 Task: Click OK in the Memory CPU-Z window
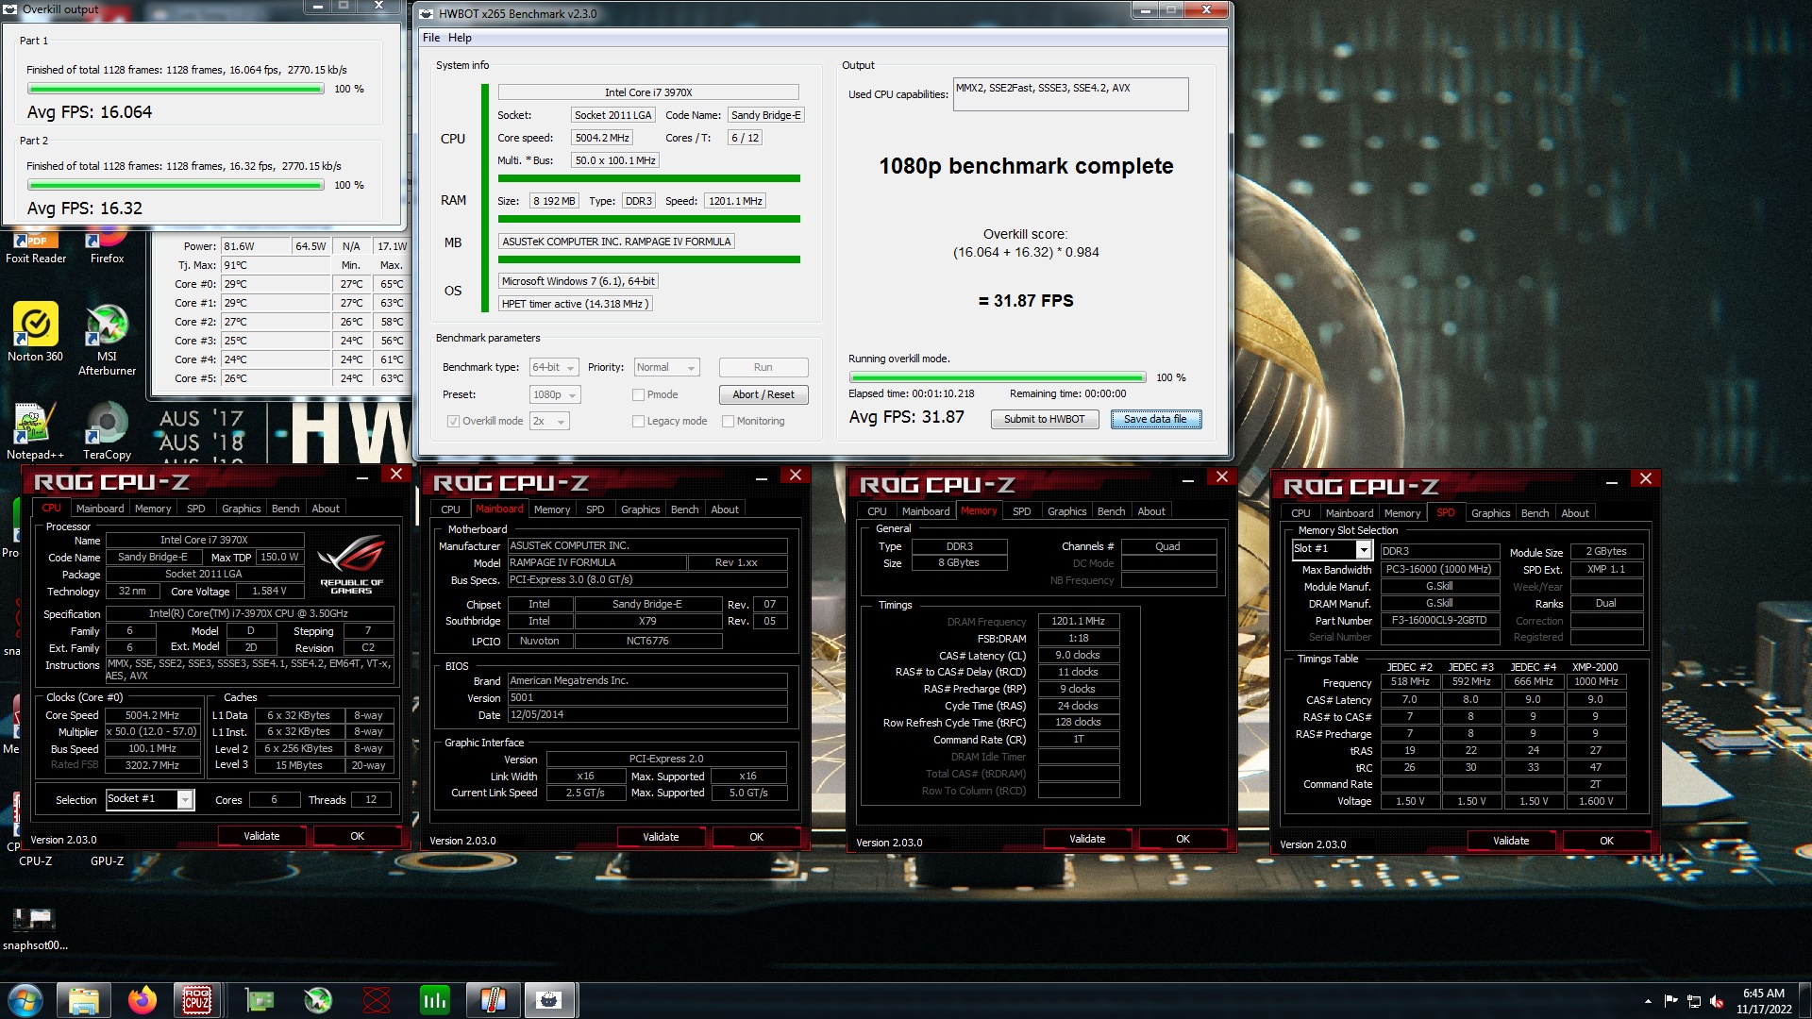pos(1183,839)
